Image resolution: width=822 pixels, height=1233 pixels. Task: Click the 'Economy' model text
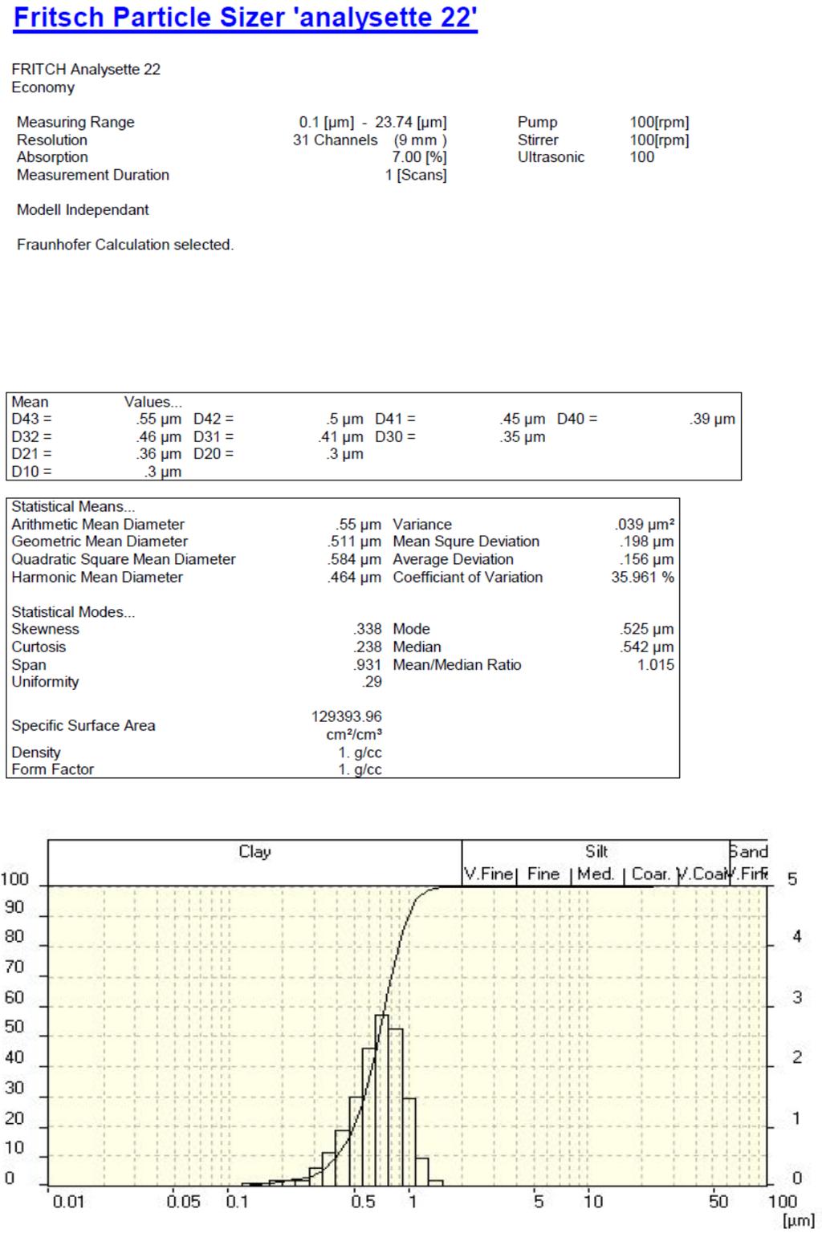click(x=43, y=87)
